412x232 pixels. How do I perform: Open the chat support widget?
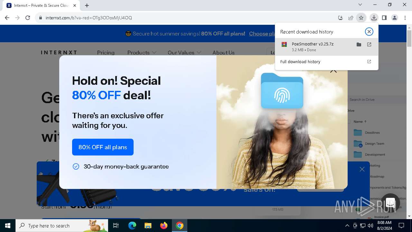(x=390, y=203)
